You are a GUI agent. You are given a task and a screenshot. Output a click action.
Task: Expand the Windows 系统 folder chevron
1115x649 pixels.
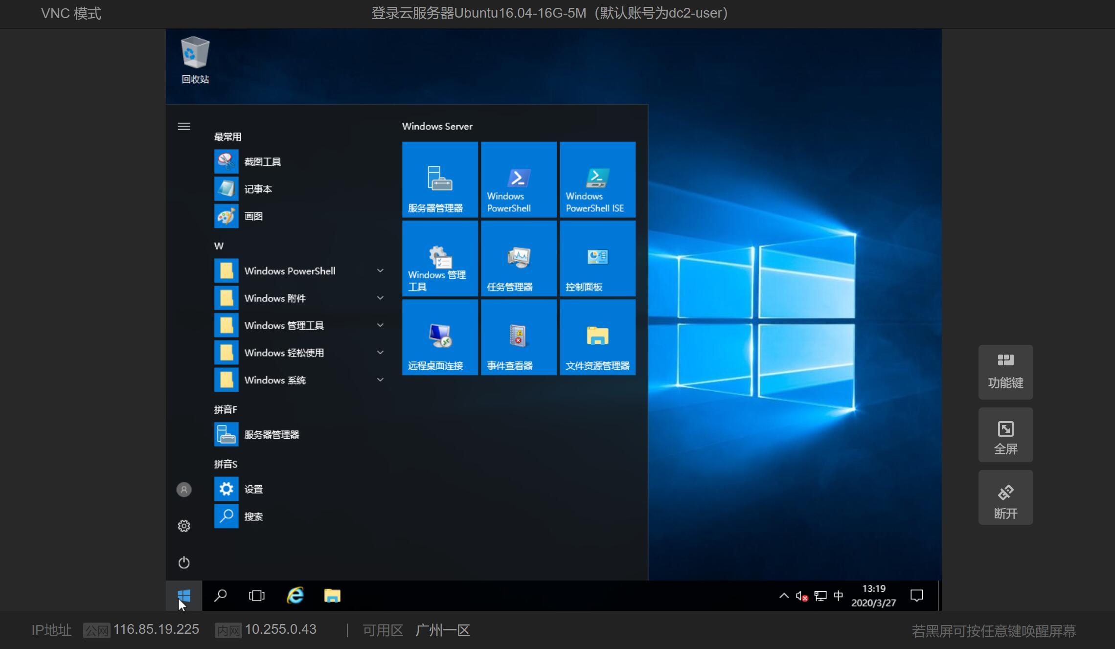(380, 380)
